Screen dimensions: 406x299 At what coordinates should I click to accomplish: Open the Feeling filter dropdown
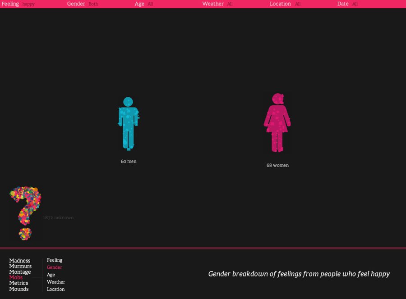point(18,4)
